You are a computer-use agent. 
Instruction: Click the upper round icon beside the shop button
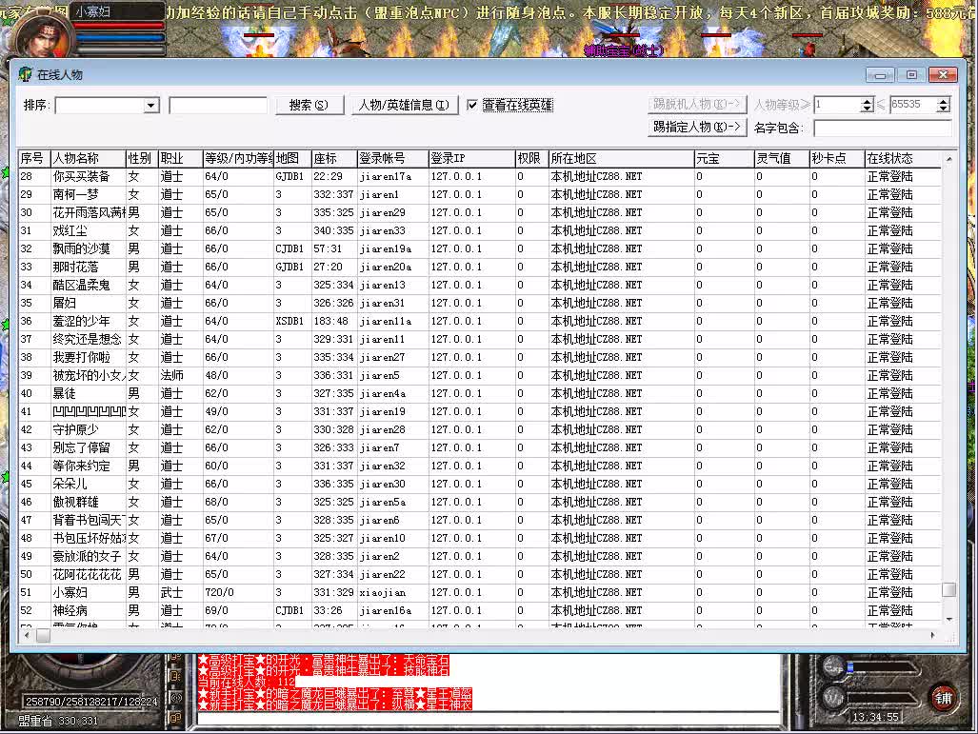[833, 665]
